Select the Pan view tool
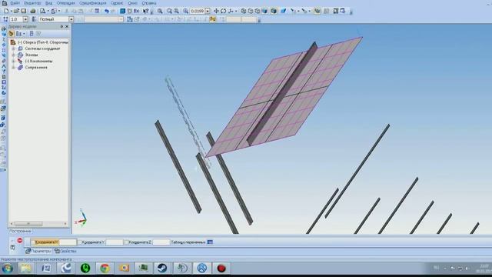This screenshot has width=492, height=277. [x=216, y=11]
